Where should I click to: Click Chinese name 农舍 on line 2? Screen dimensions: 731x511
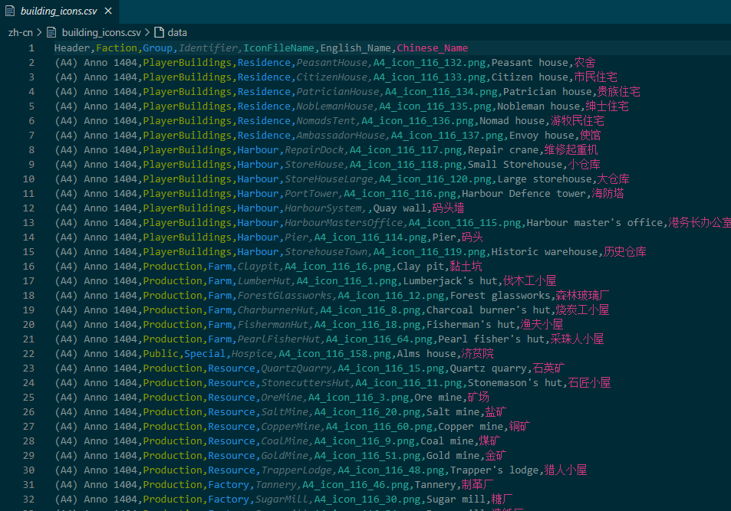(x=585, y=63)
